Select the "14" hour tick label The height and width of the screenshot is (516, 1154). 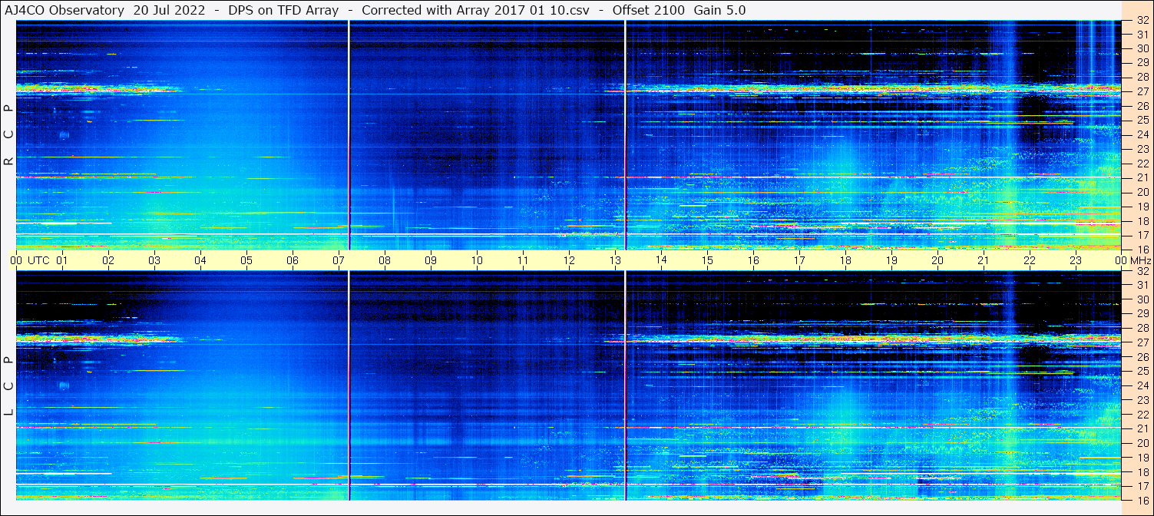(661, 260)
